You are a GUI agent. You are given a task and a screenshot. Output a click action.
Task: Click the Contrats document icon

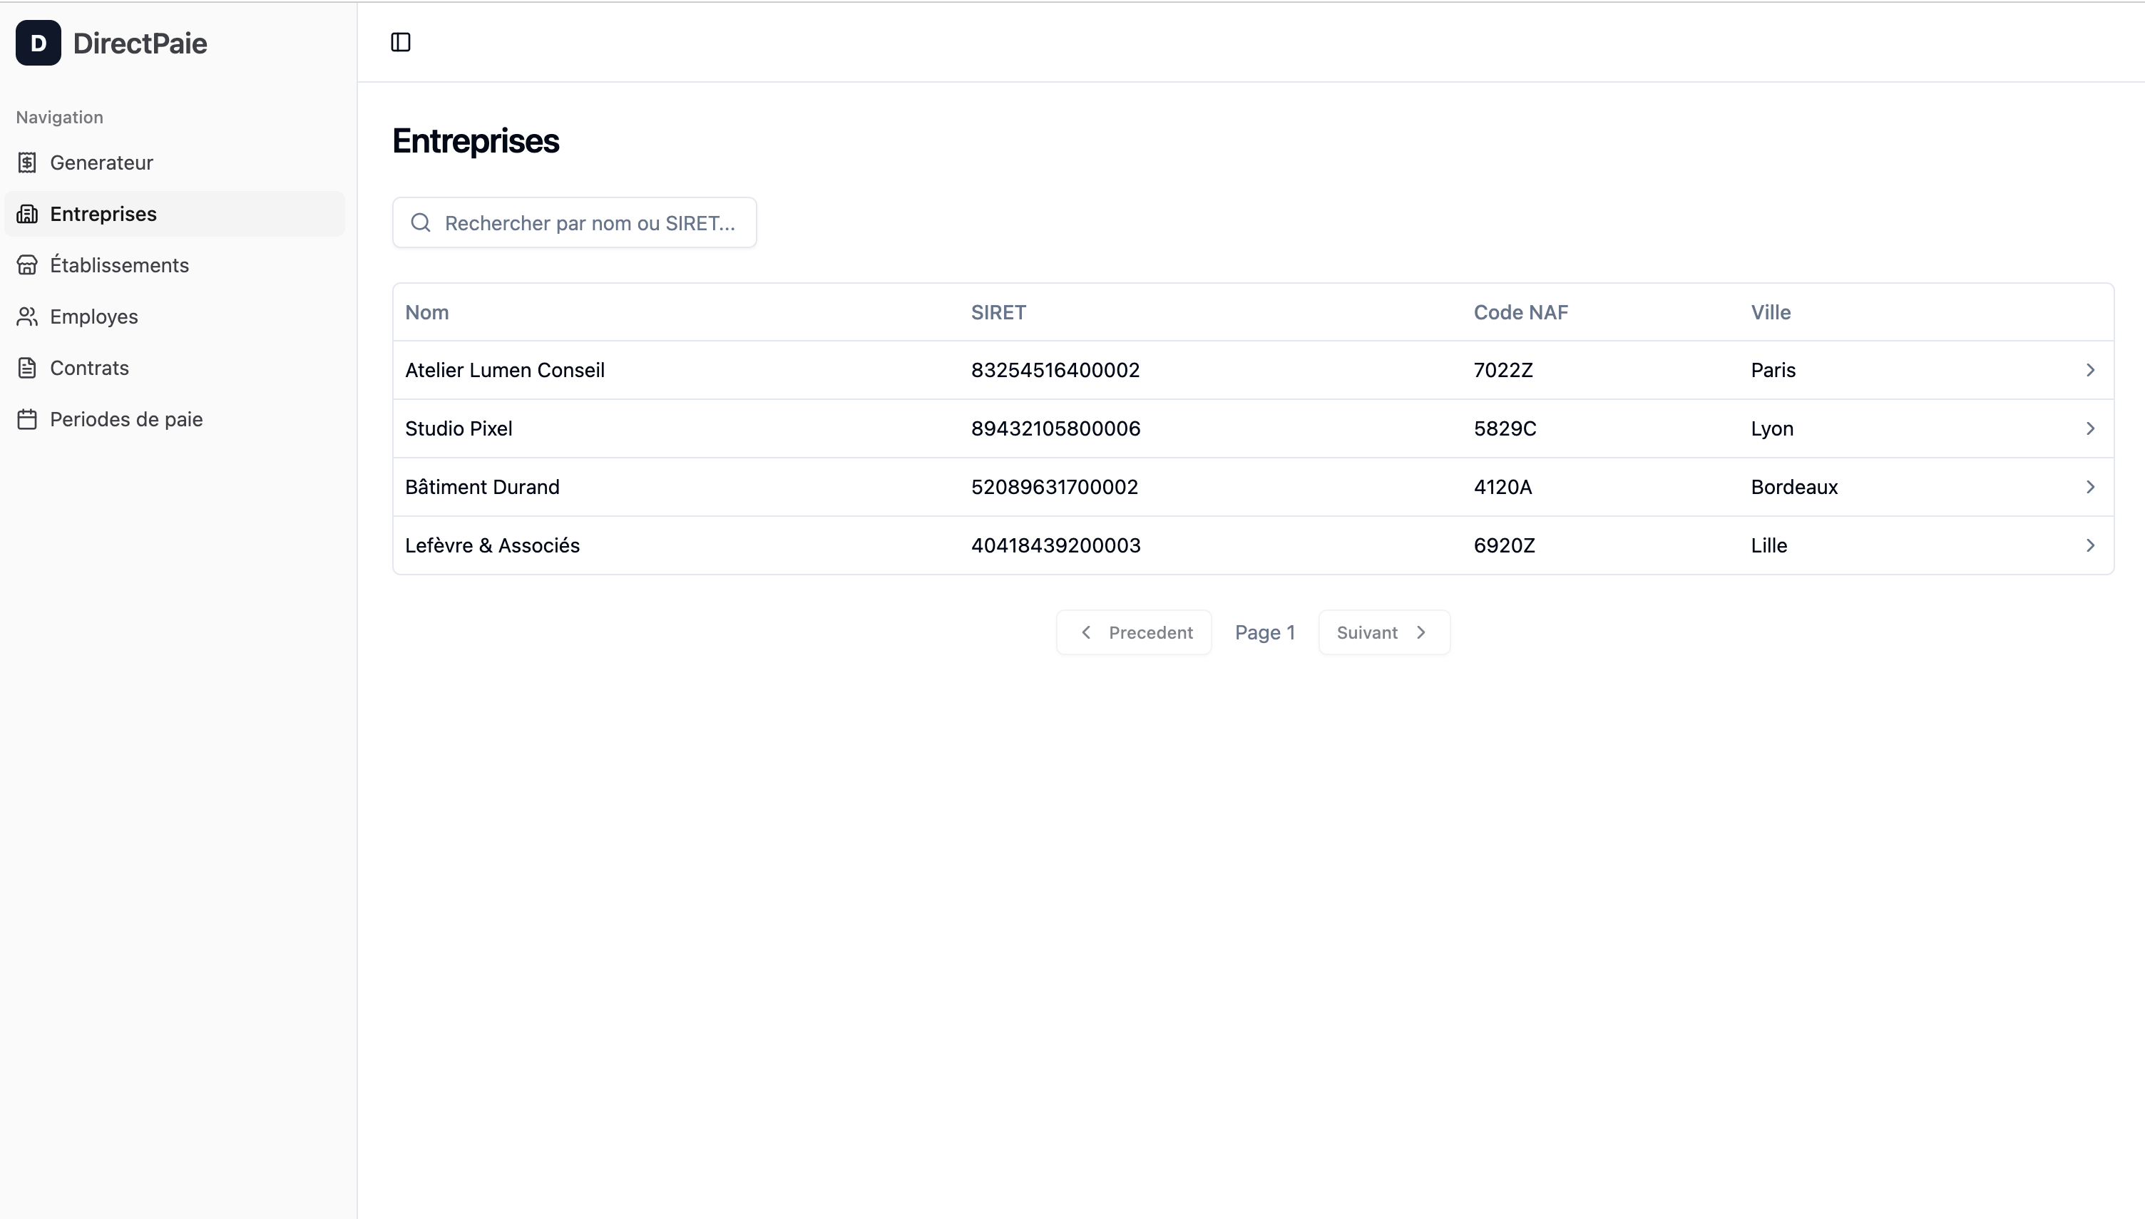click(x=27, y=368)
